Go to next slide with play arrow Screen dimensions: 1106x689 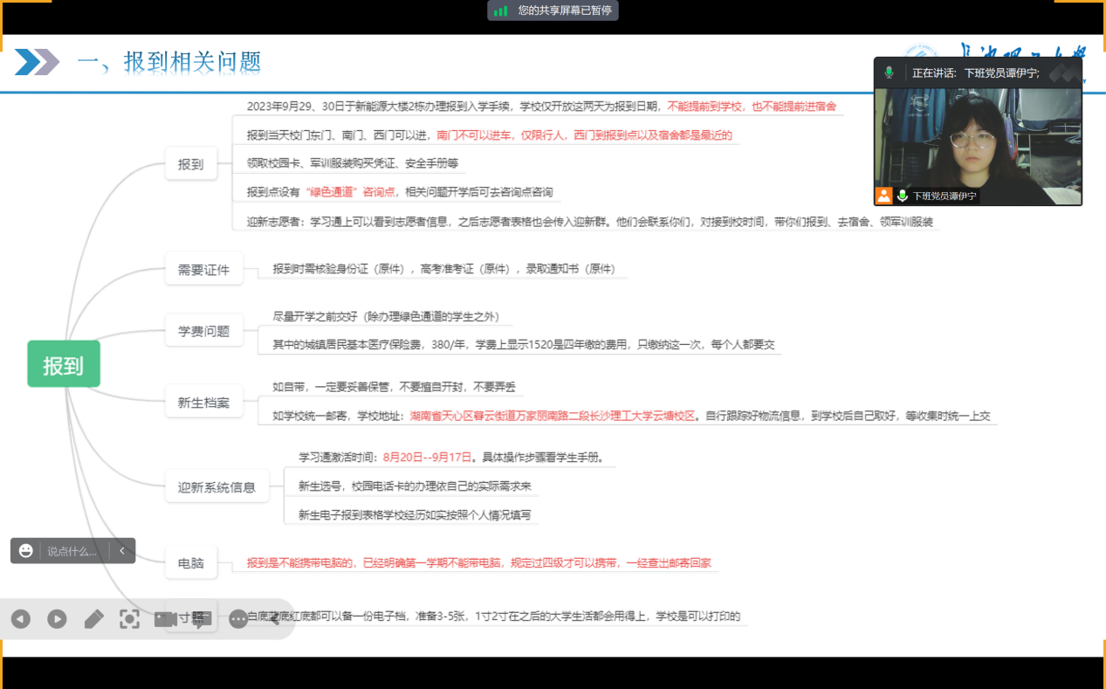(x=57, y=619)
